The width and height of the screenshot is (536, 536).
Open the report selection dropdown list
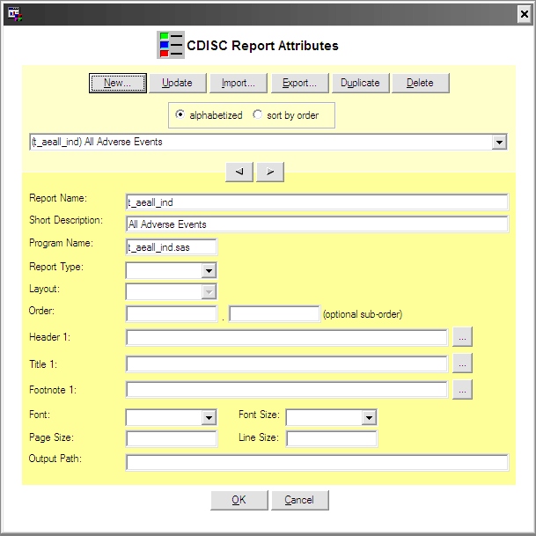(499, 142)
